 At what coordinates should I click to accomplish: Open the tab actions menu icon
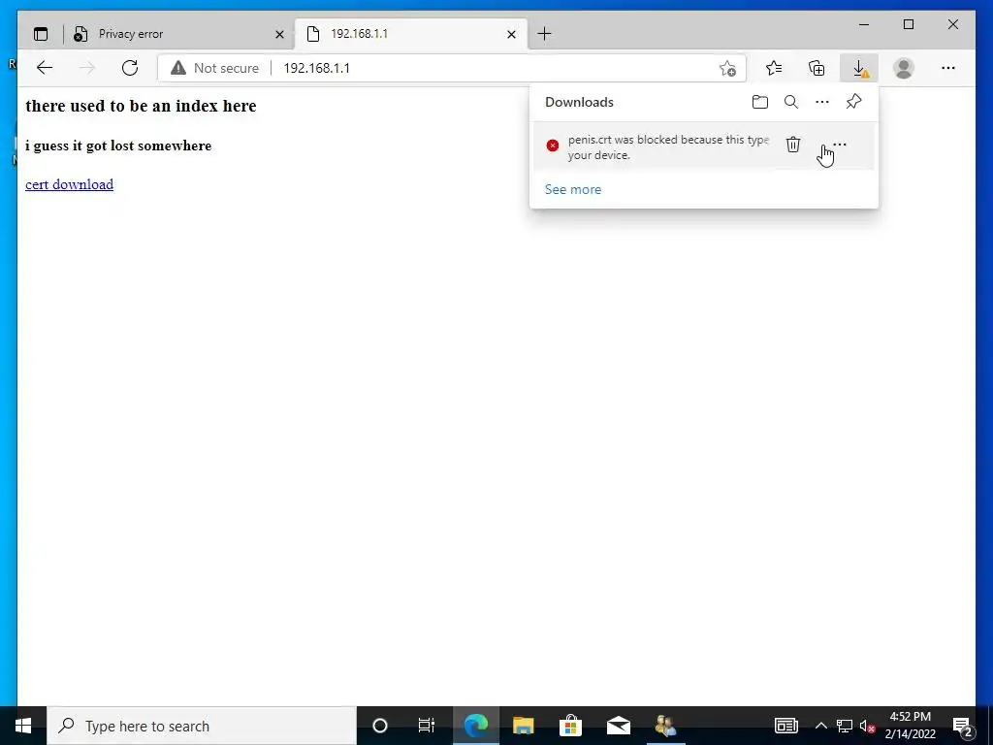point(41,34)
